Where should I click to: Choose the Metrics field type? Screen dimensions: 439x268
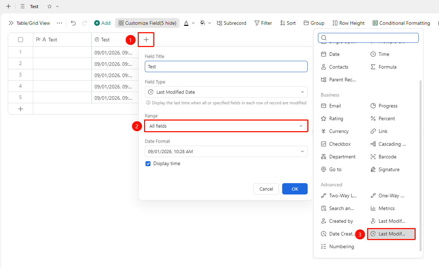pos(382,208)
